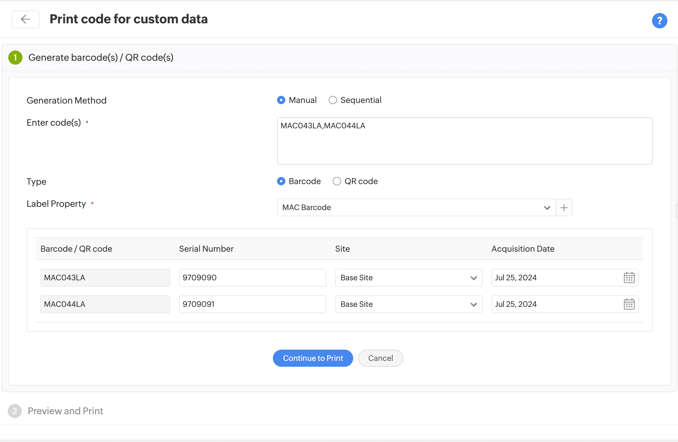Click the Cancel button

coord(380,358)
